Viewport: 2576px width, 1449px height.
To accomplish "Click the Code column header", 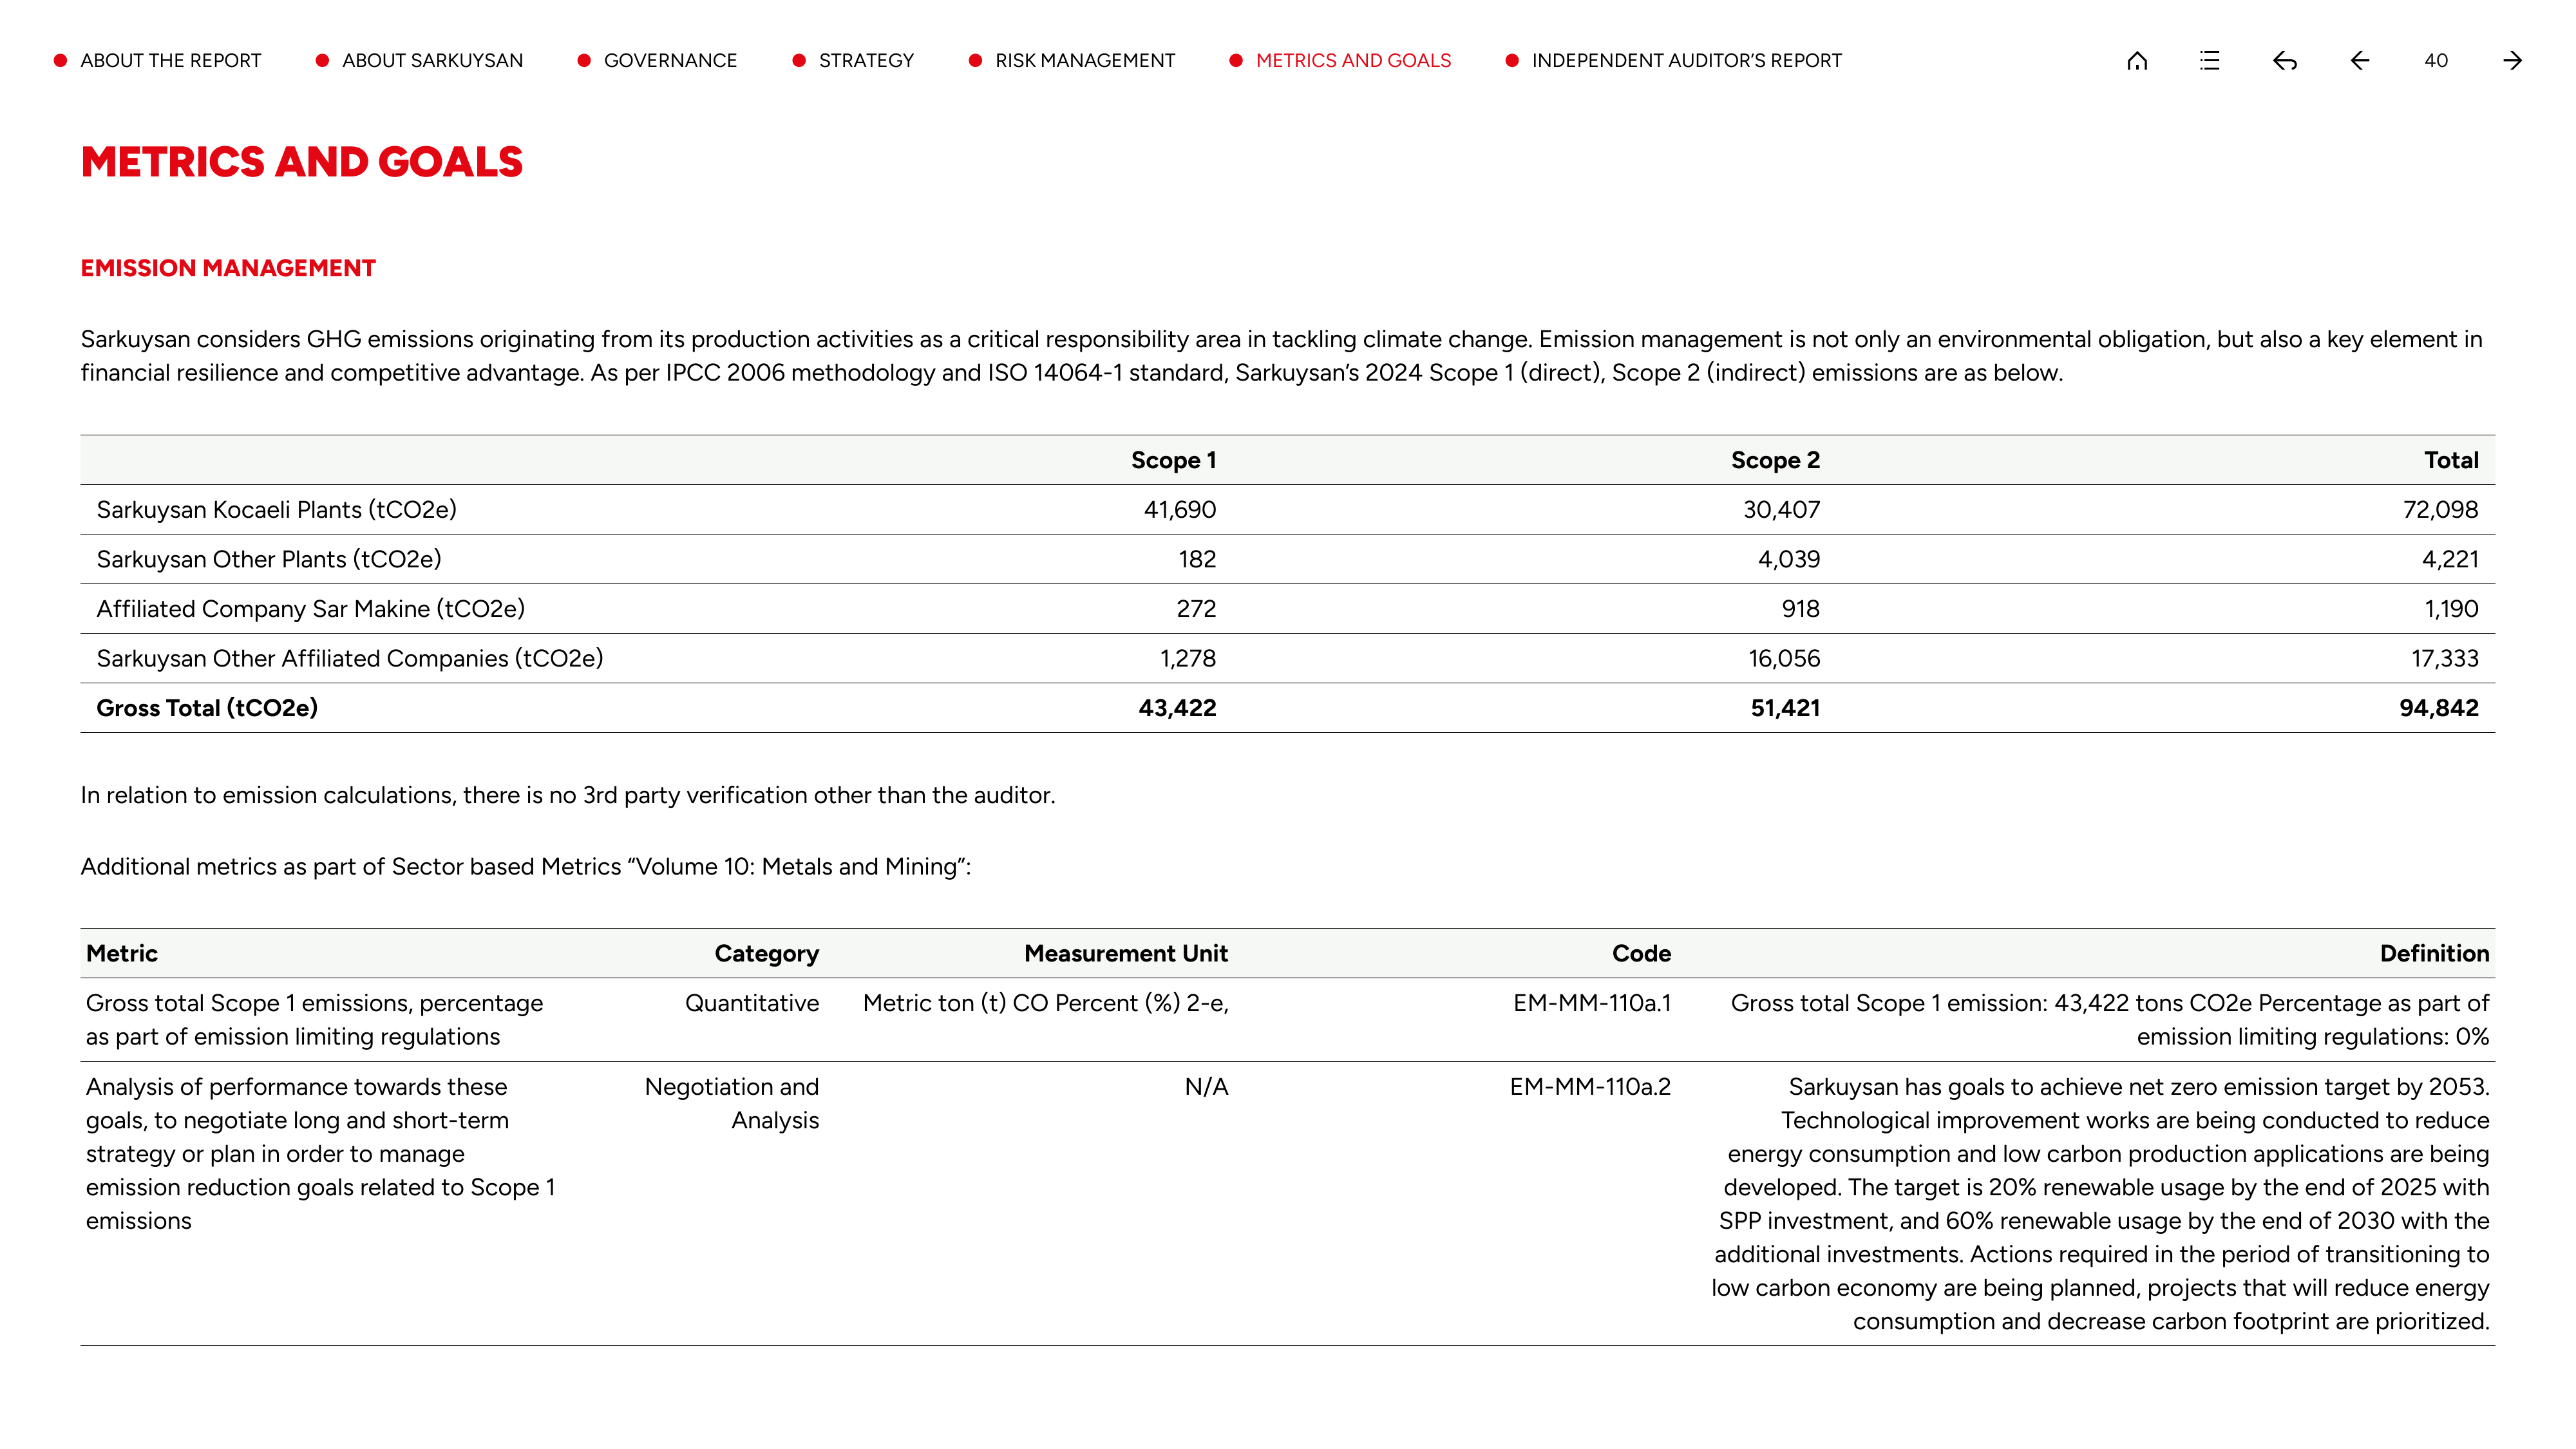I will click(1641, 953).
